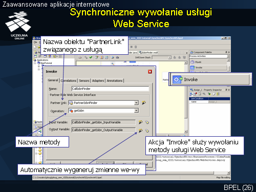Click the first icon in BPEL editor toolbar
The image size is (256, 192).
pyautogui.click(x=80, y=57)
